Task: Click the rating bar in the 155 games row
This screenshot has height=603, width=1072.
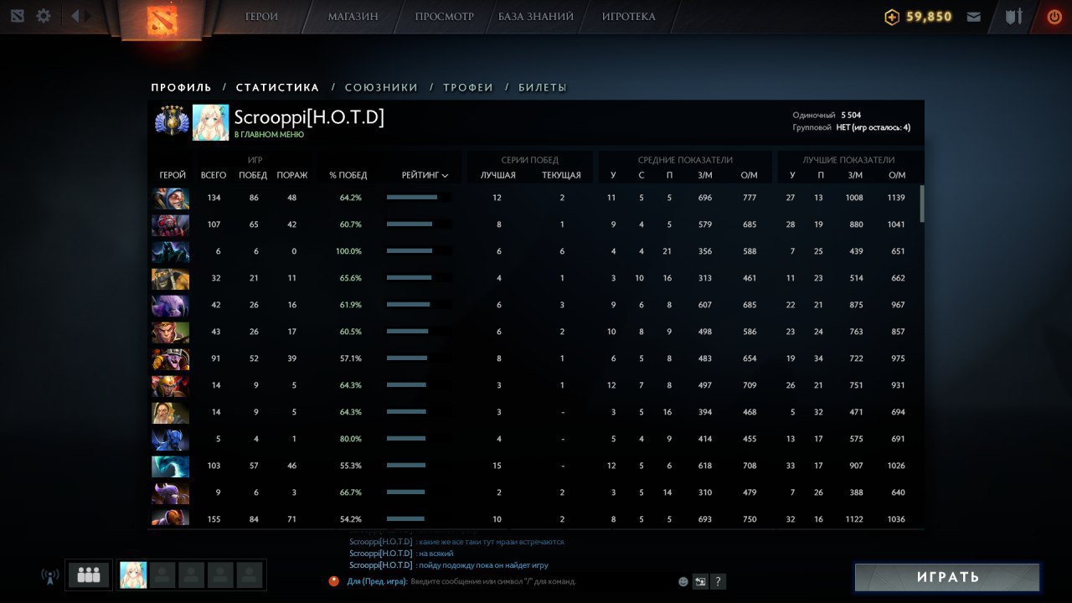Action: (419, 519)
